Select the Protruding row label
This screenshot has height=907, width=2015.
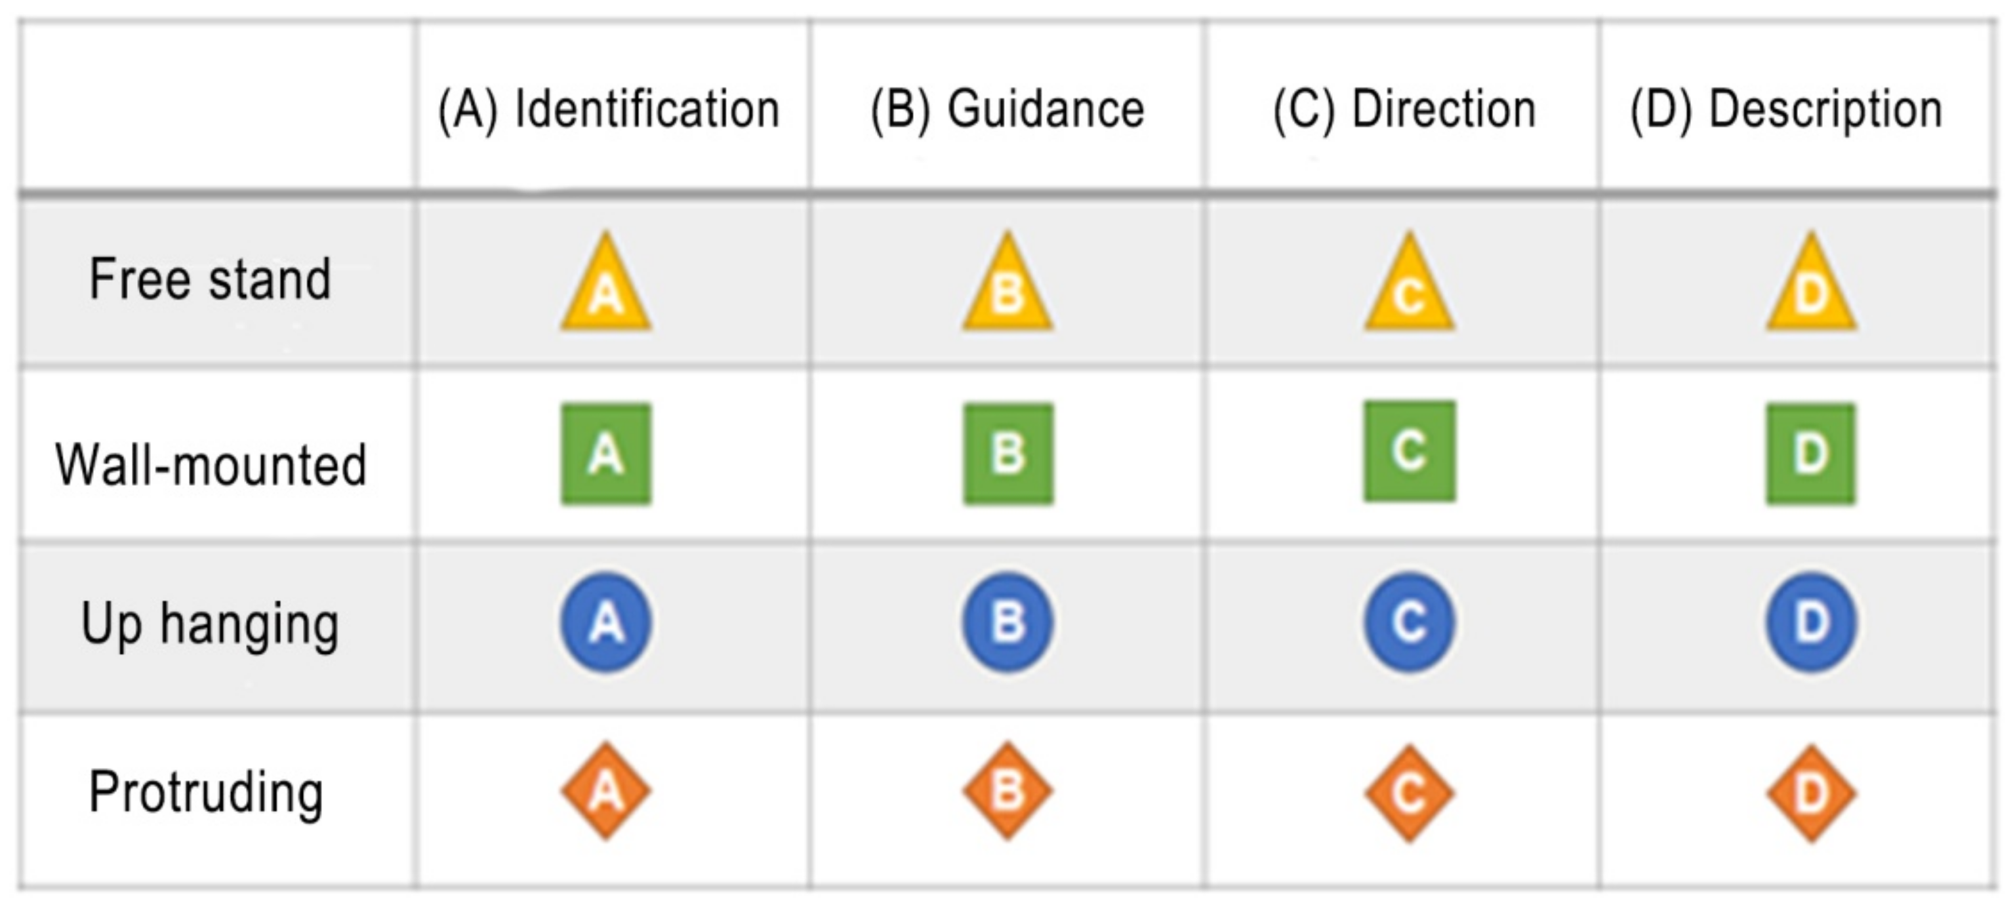(206, 792)
